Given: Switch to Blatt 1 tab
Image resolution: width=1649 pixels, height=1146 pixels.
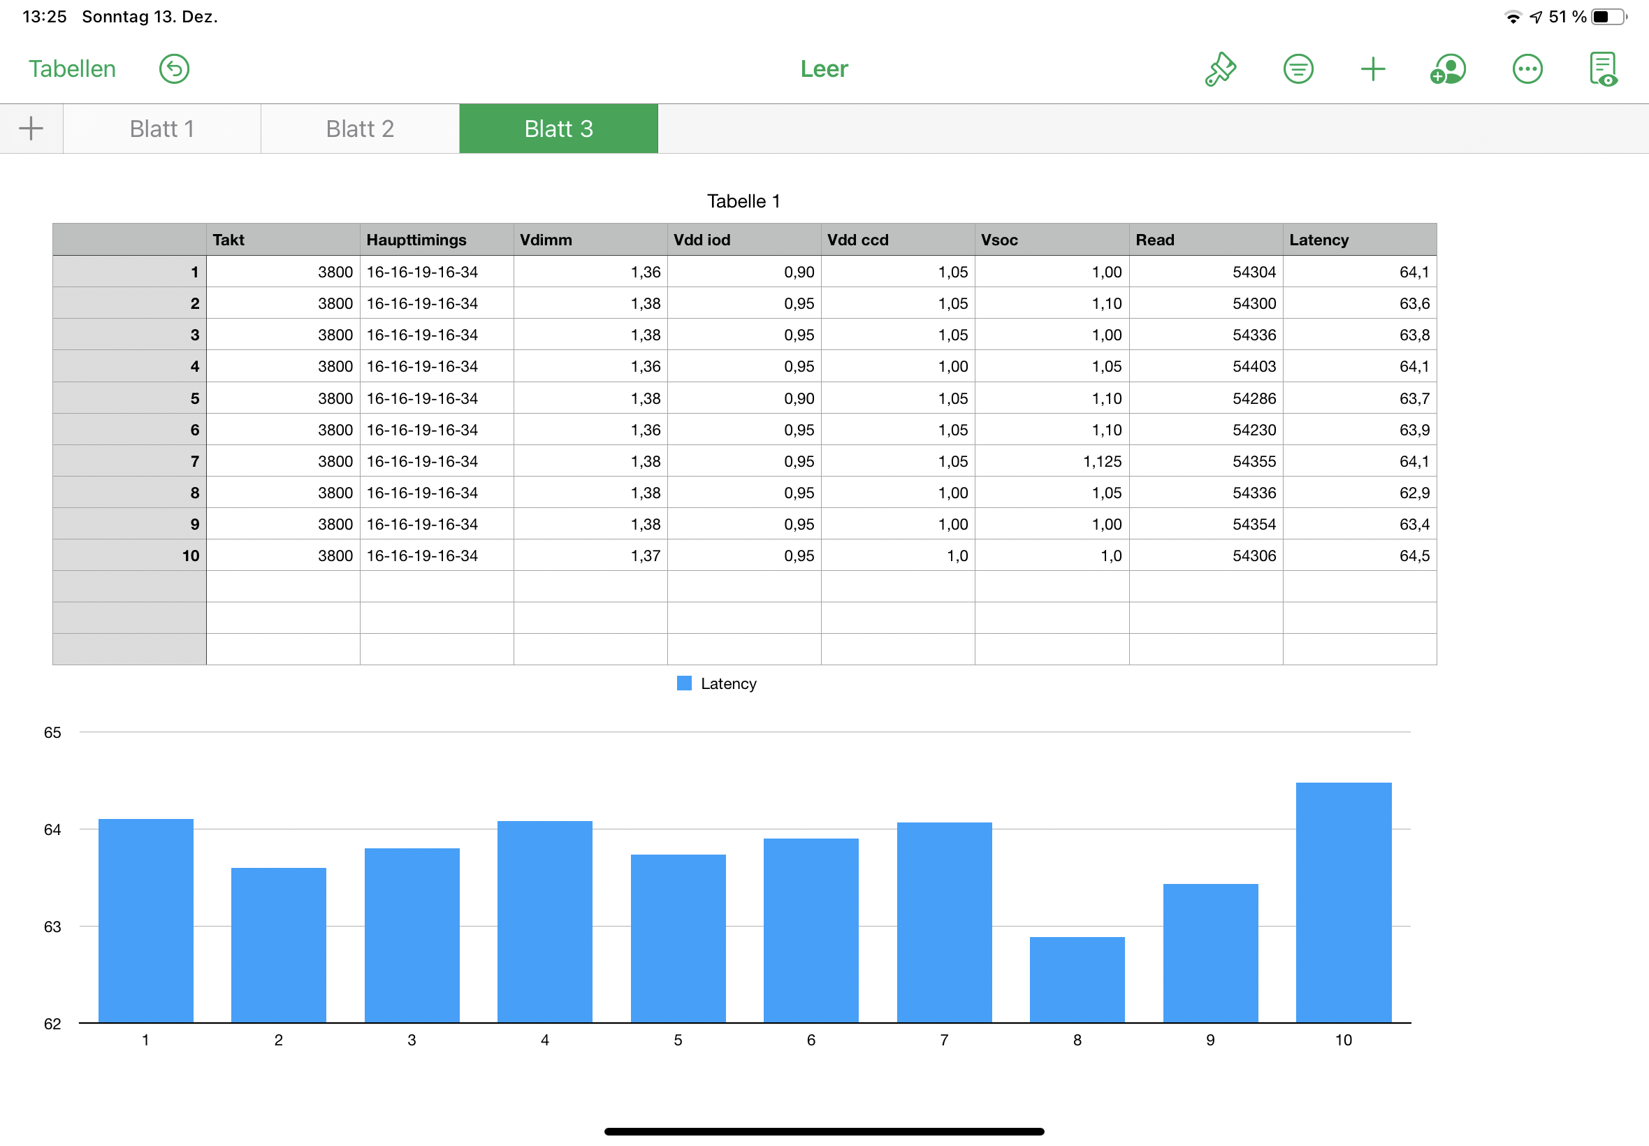Looking at the screenshot, I should click(162, 129).
